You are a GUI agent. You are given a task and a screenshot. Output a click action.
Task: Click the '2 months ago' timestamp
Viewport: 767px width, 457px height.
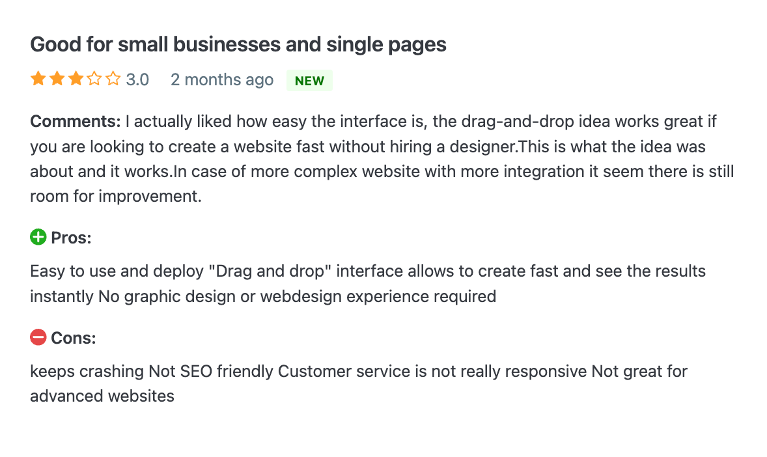coord(222,80)
